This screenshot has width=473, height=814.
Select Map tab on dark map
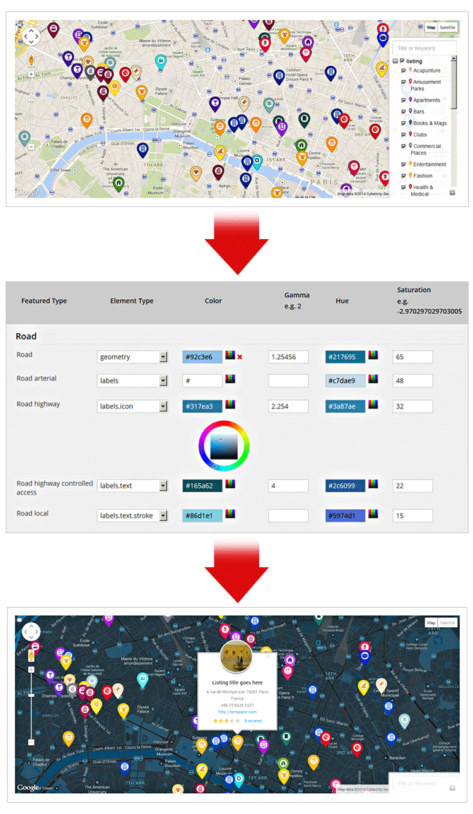431,623
